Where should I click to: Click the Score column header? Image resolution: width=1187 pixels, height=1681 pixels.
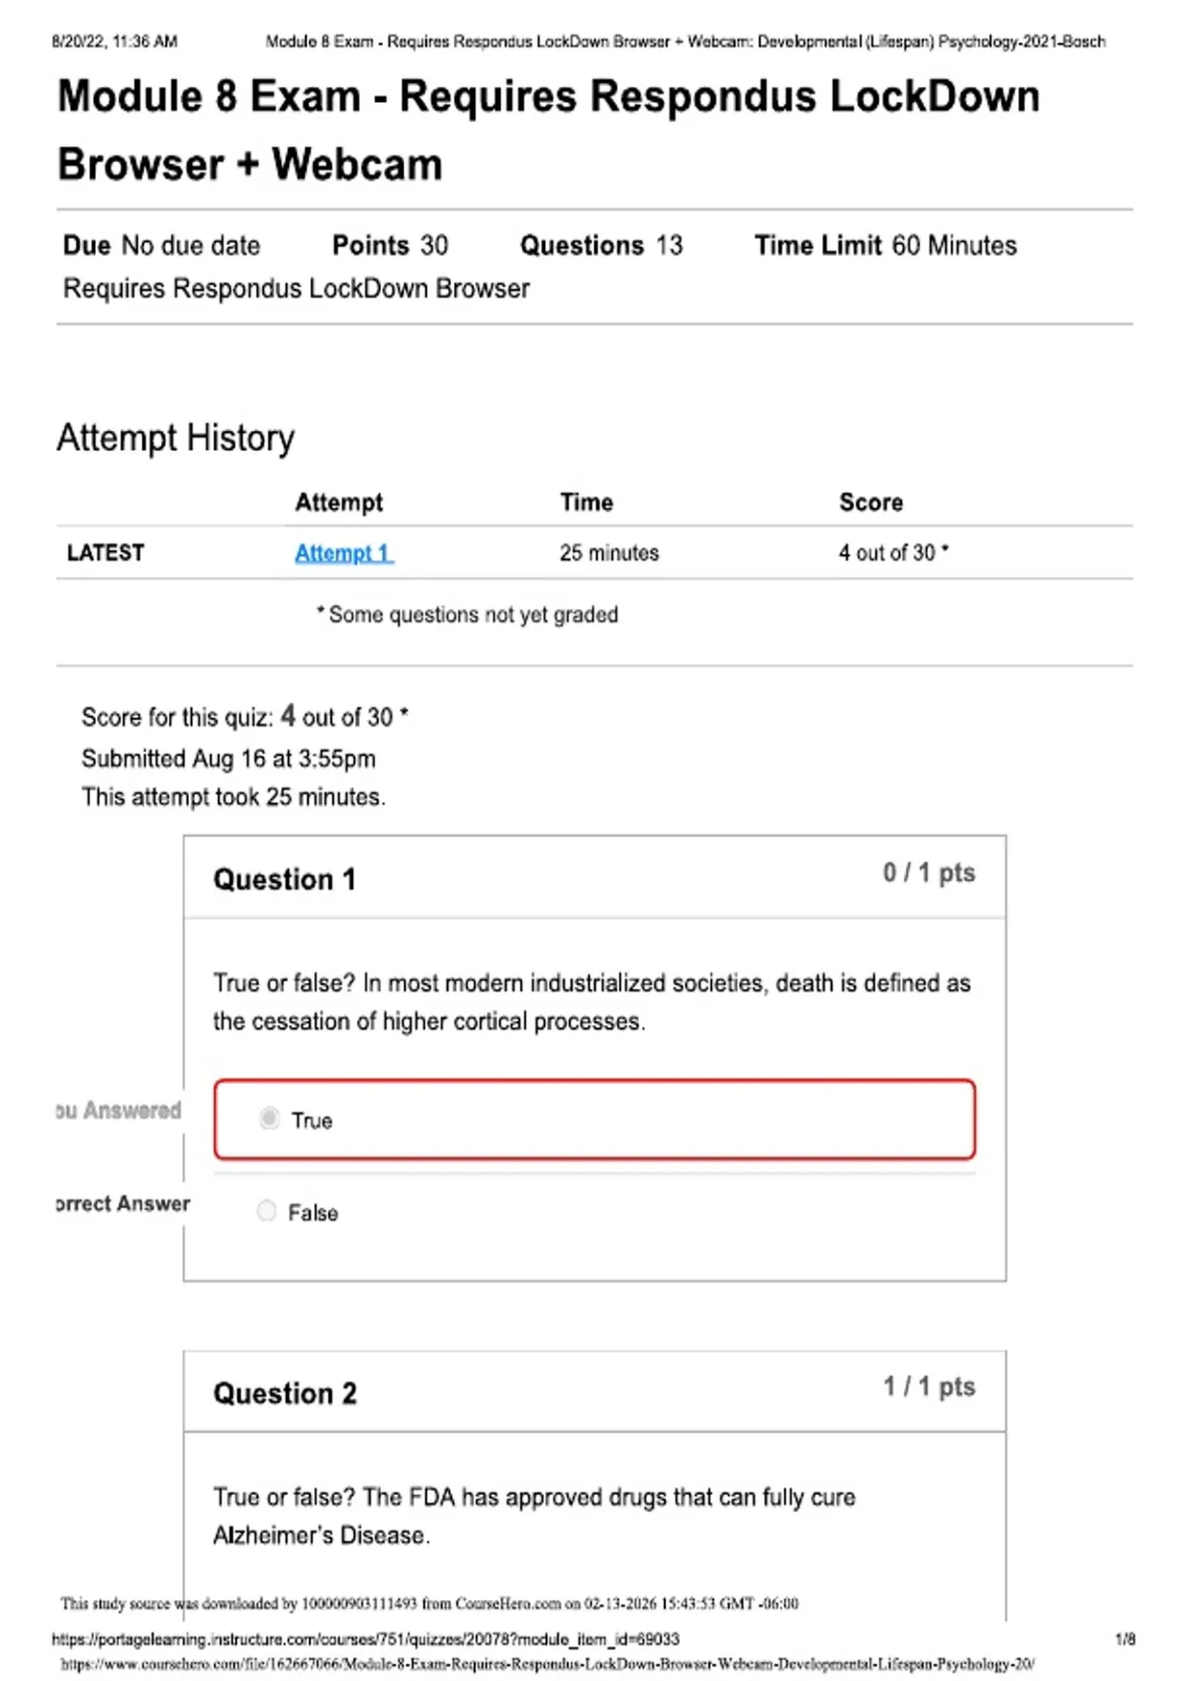coord(870,502)
